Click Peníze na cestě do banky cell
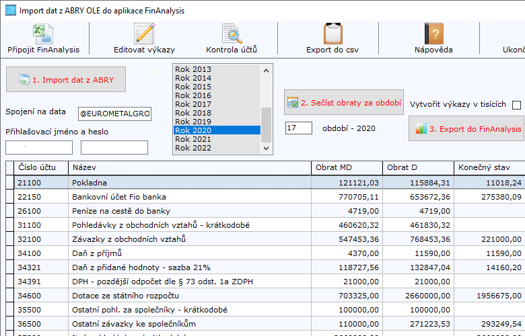The image size is (525, 336). click(190, 211)
